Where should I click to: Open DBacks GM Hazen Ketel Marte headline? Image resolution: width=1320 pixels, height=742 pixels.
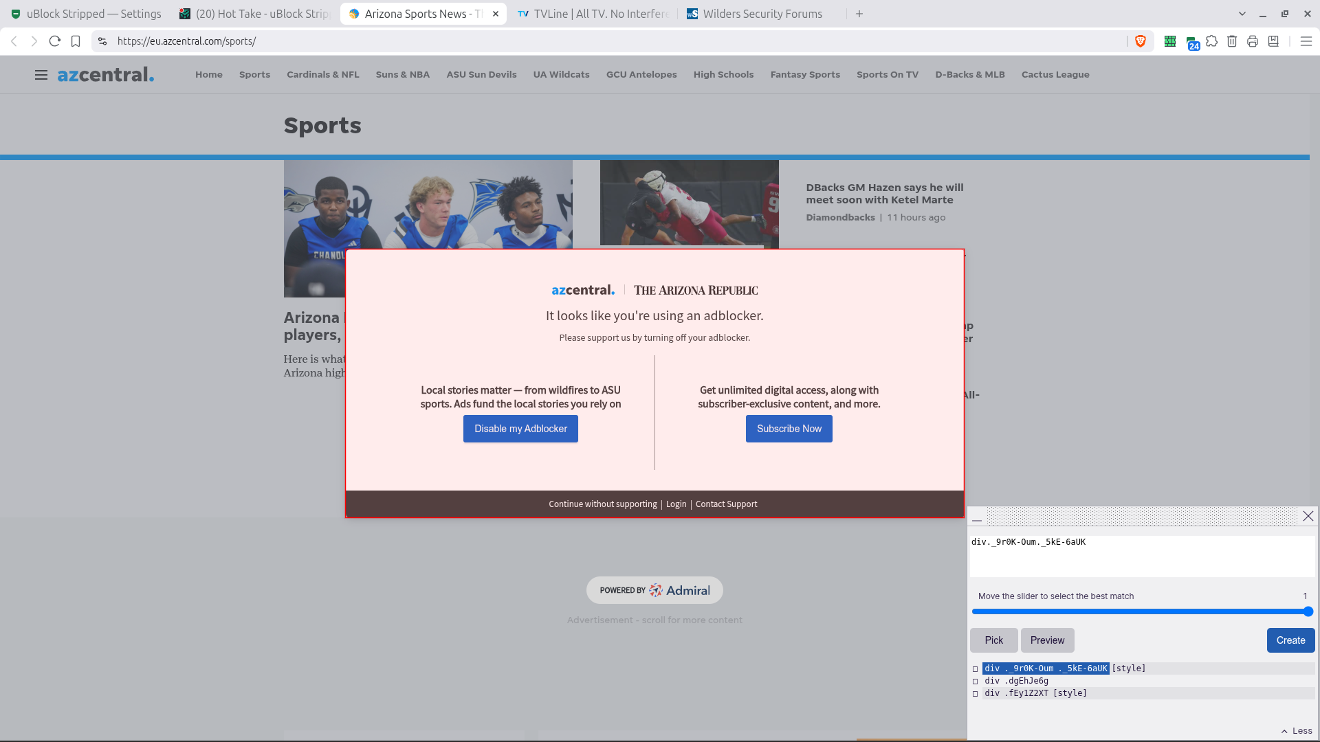coord(885,194)
